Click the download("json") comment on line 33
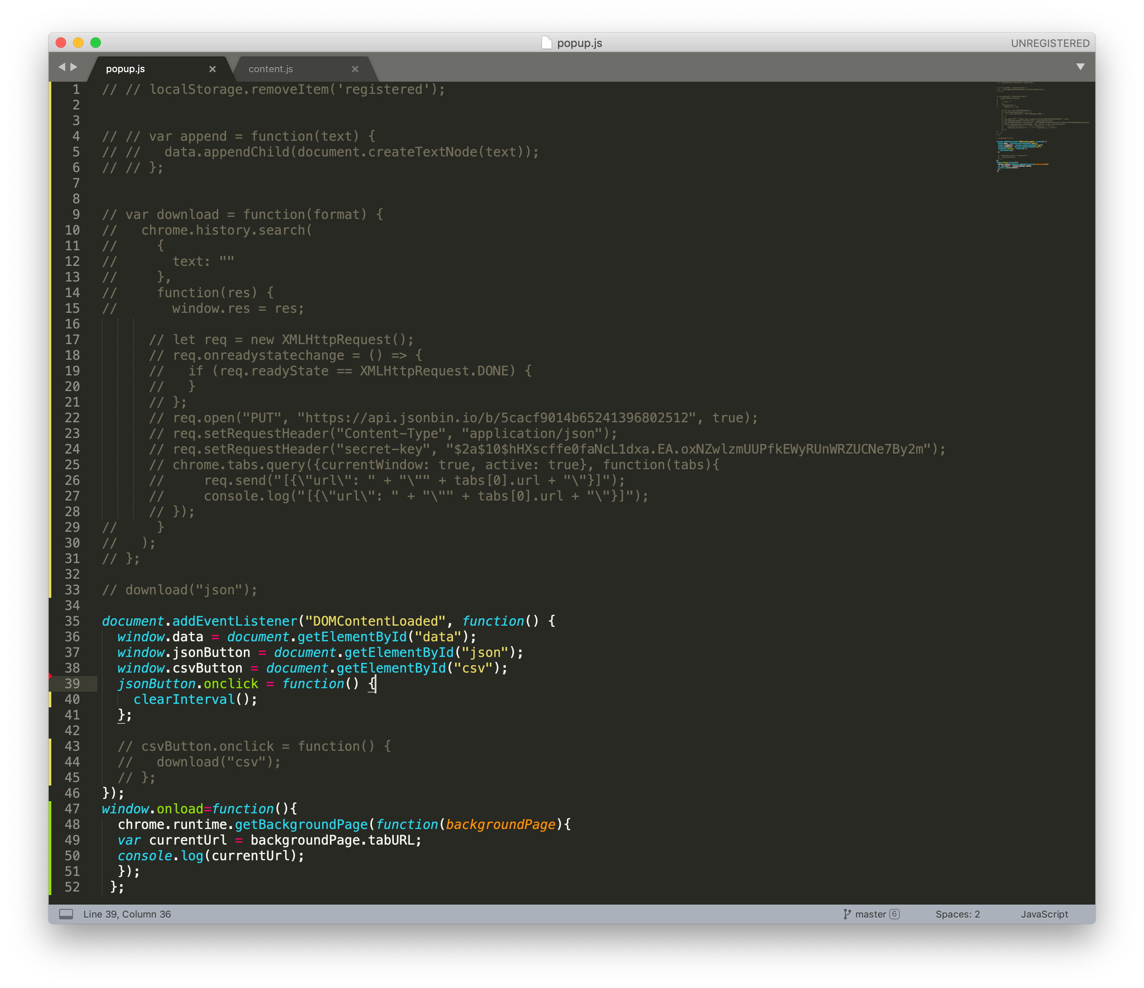Image resolution: width=1144 pixels, height=988 pixels. tap(180, 590)
